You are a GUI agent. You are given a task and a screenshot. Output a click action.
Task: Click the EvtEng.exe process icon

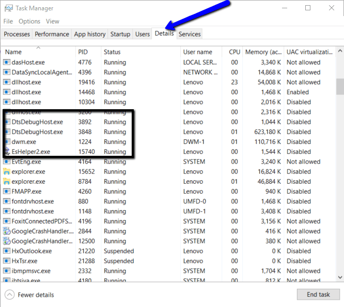7,162
